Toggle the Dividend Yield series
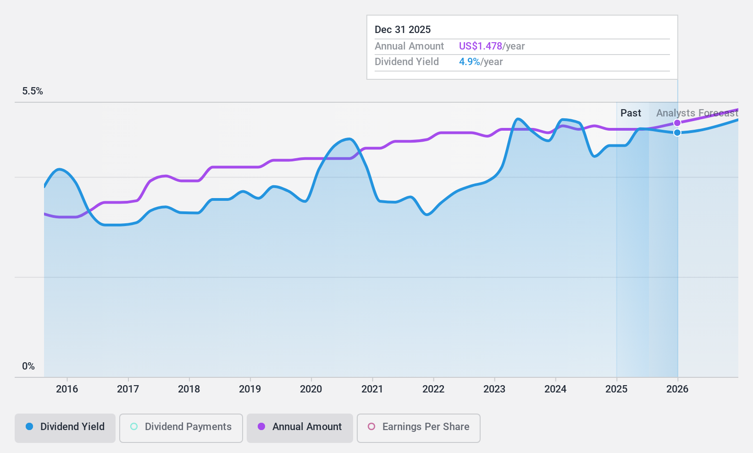753x453 pixels. tap(65, 428)
